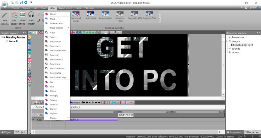Screen dimensions: 261x138
Task: Open the Video effects menu
Action: [22, 18]
